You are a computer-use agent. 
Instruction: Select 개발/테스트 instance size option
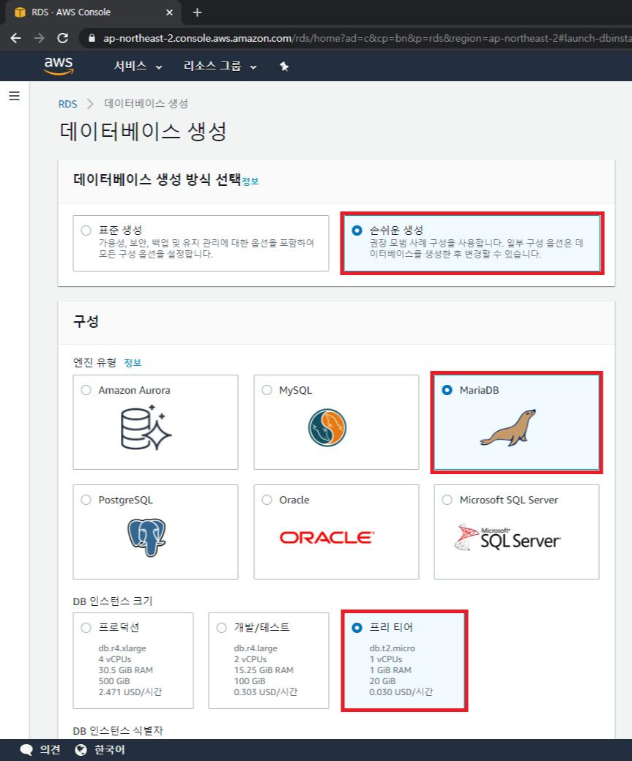tap(221, 628)
